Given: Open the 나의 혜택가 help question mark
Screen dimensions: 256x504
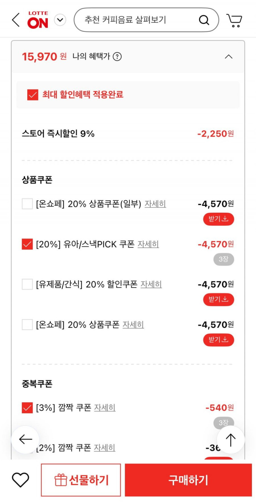Looking at the screenshot, I should pos(117,57).
